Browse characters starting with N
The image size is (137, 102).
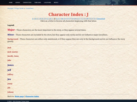pyautogui.click(x=65, y=19)
